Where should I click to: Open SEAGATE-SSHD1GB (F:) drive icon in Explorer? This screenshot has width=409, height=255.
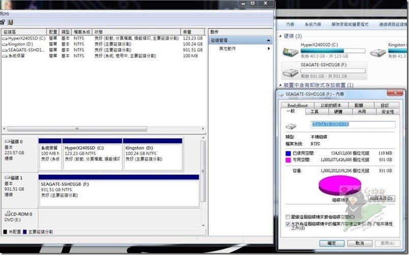click(290, 72)
